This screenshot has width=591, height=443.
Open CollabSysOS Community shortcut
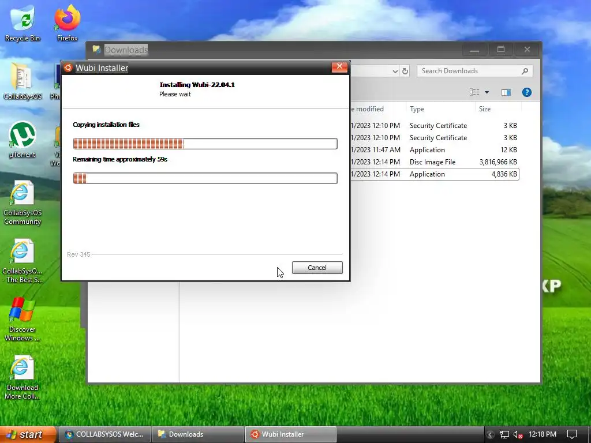[x=23, y=202]
